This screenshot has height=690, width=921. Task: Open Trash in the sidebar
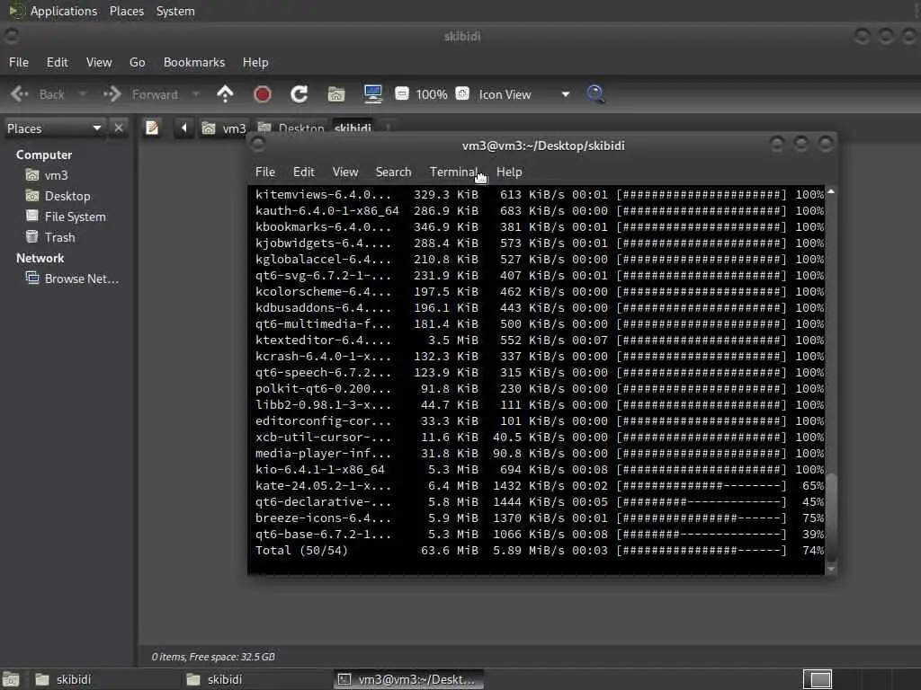coord(50,237)
